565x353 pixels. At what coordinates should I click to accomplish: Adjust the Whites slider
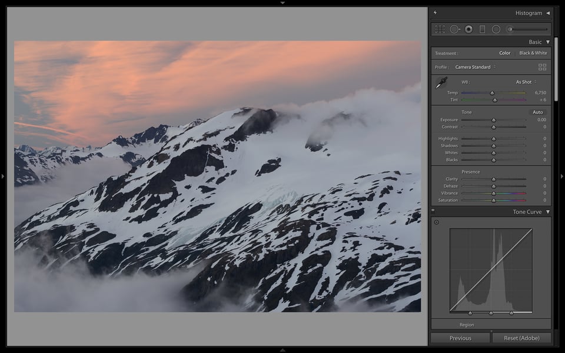point(494,153)
